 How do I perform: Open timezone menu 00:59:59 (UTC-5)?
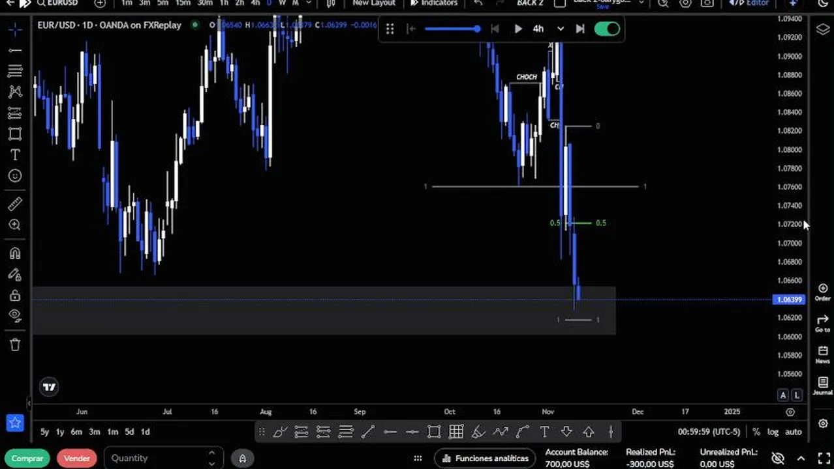coord(709,432)
